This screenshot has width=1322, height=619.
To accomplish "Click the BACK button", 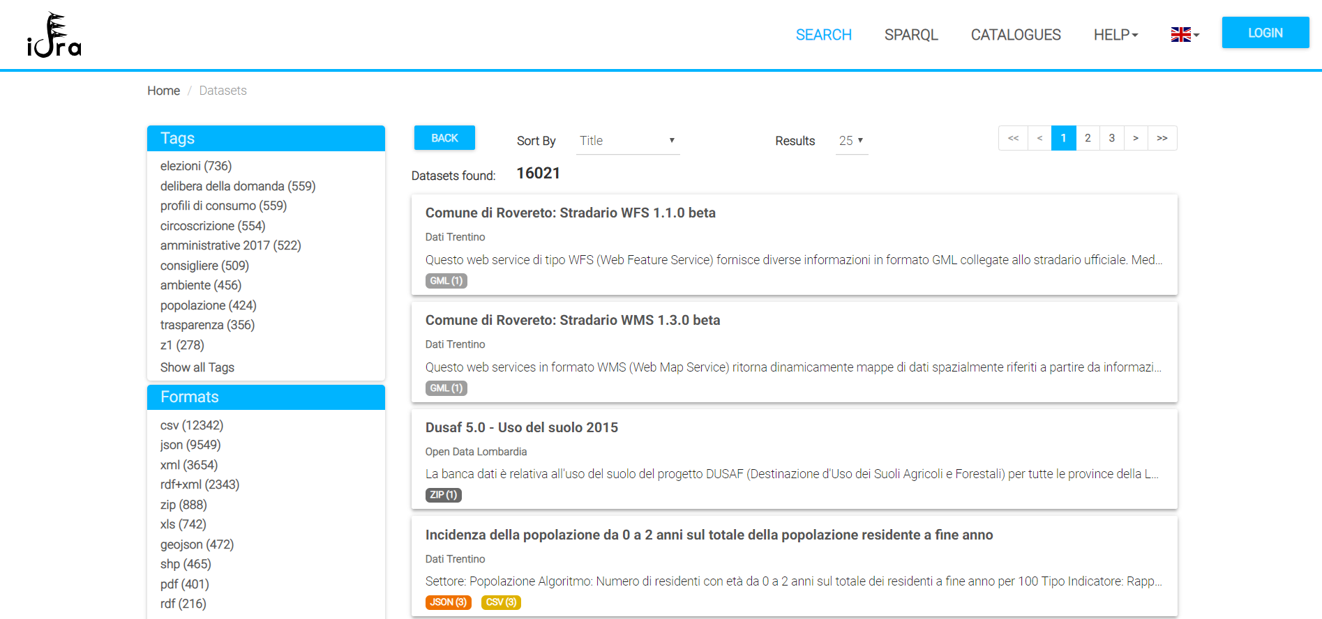I will coord(444,138).
